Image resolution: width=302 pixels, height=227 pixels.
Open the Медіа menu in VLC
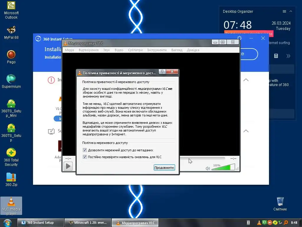(69, 50)
